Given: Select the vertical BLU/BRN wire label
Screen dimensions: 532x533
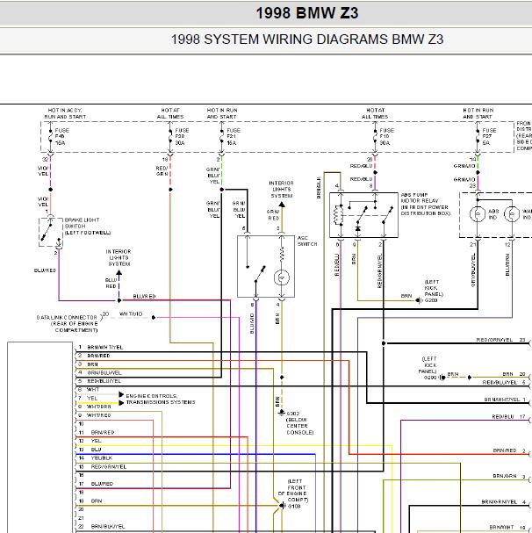Looking at the screenshot, I should pos(507,264).
